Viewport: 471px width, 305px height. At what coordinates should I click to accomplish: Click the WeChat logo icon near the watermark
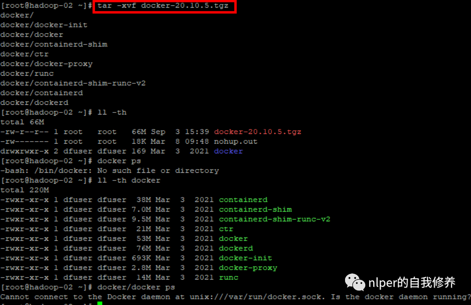pyautogui.click(x=354, y=282)
